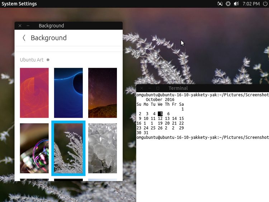Image resolution: width=269 pixels, height=202 pixels.
Task: Select the highlighted frosty grass wallpaper
Action: coord(69,148)
